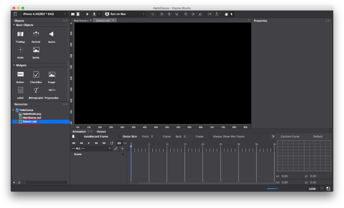Switch to the Scene1.csd tab
The width and height of the screenshot is (344, 208).
click(x=103, y=20)
